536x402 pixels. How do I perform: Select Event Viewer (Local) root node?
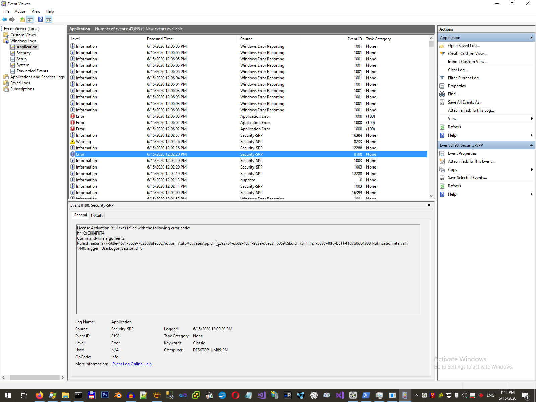point(21,29)
